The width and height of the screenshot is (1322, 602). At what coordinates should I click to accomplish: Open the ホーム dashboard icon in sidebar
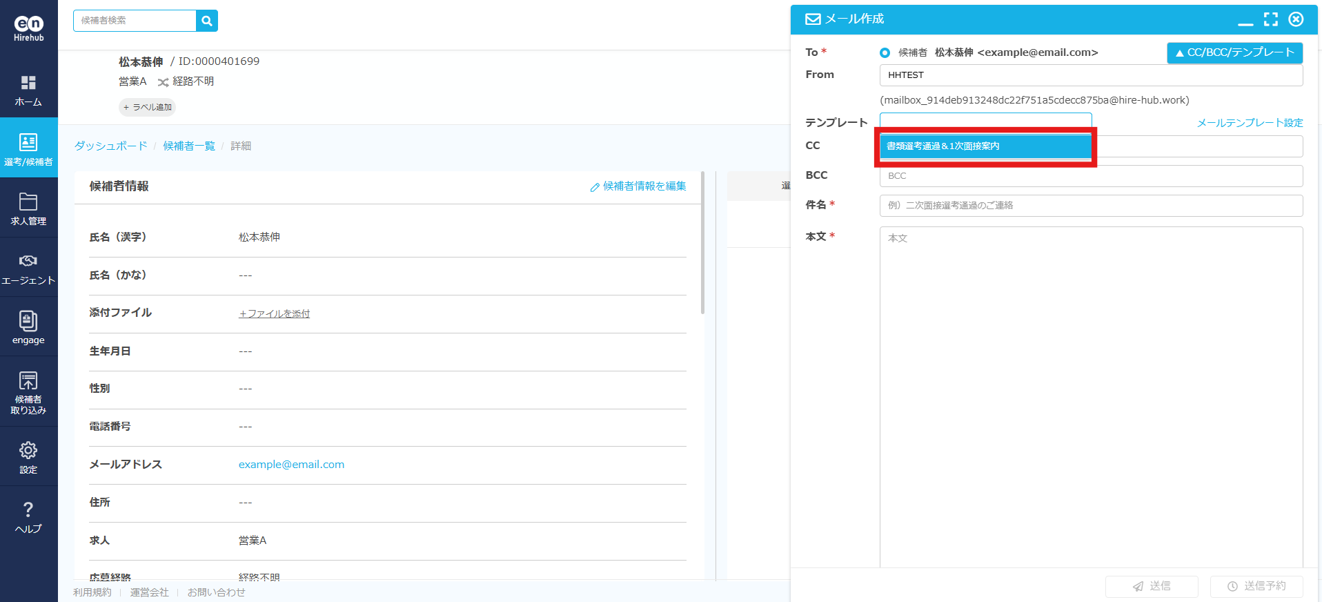pyautogui.click(x=28, y=84)
